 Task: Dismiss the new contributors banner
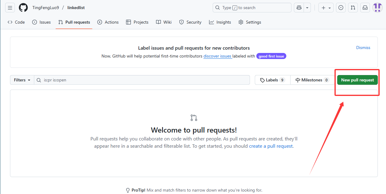click(x=363, y=48)
